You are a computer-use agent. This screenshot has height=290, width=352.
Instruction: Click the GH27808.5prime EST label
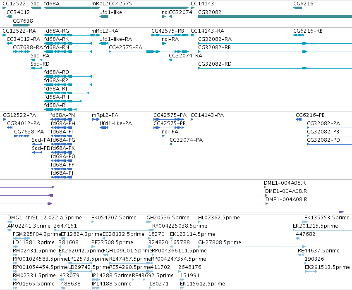(220, 242)
